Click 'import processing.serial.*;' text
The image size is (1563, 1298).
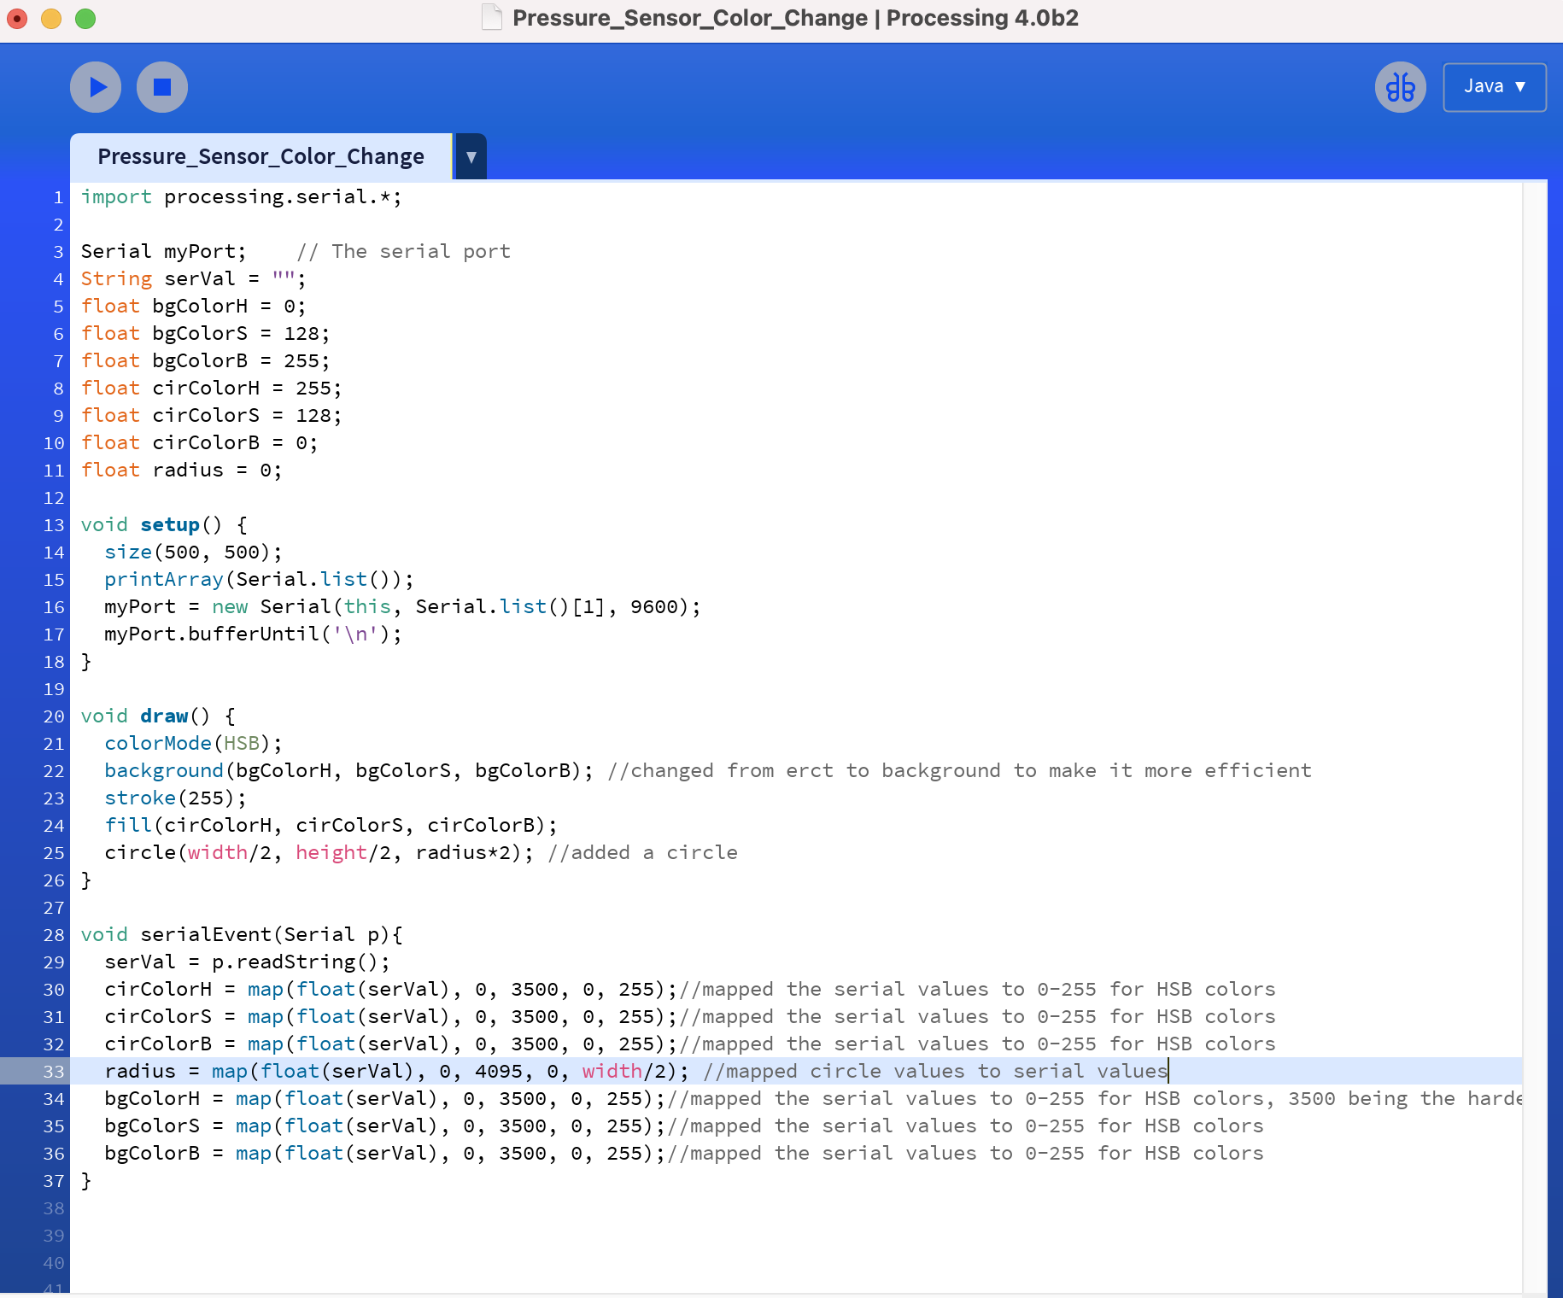(x=241, y=196)
